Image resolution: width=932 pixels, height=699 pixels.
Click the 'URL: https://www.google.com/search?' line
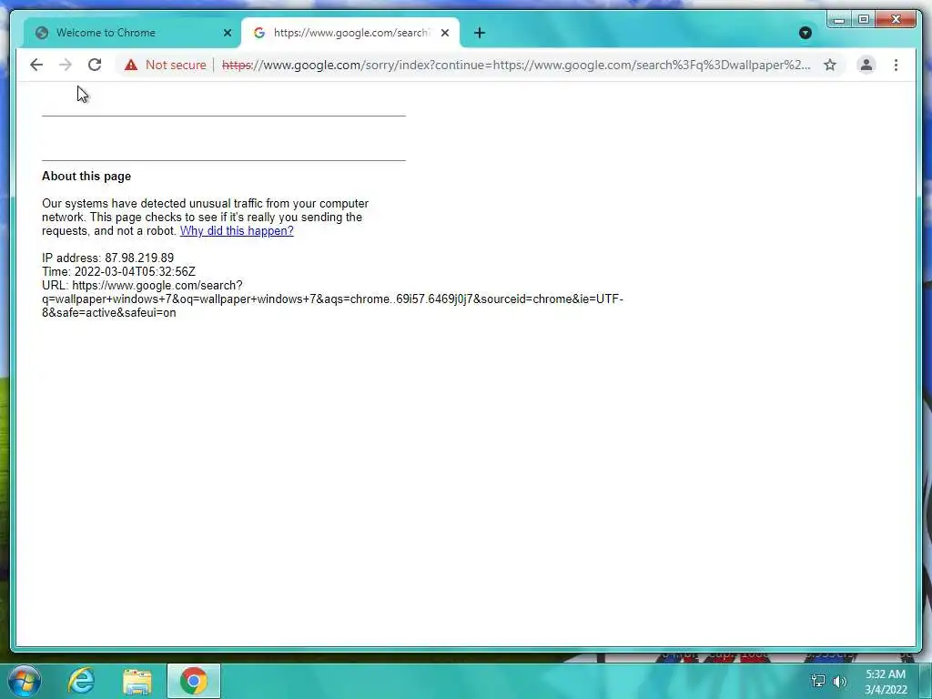coord(142,285)
